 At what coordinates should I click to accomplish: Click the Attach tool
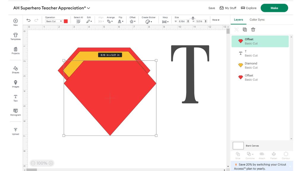(262, 156)
